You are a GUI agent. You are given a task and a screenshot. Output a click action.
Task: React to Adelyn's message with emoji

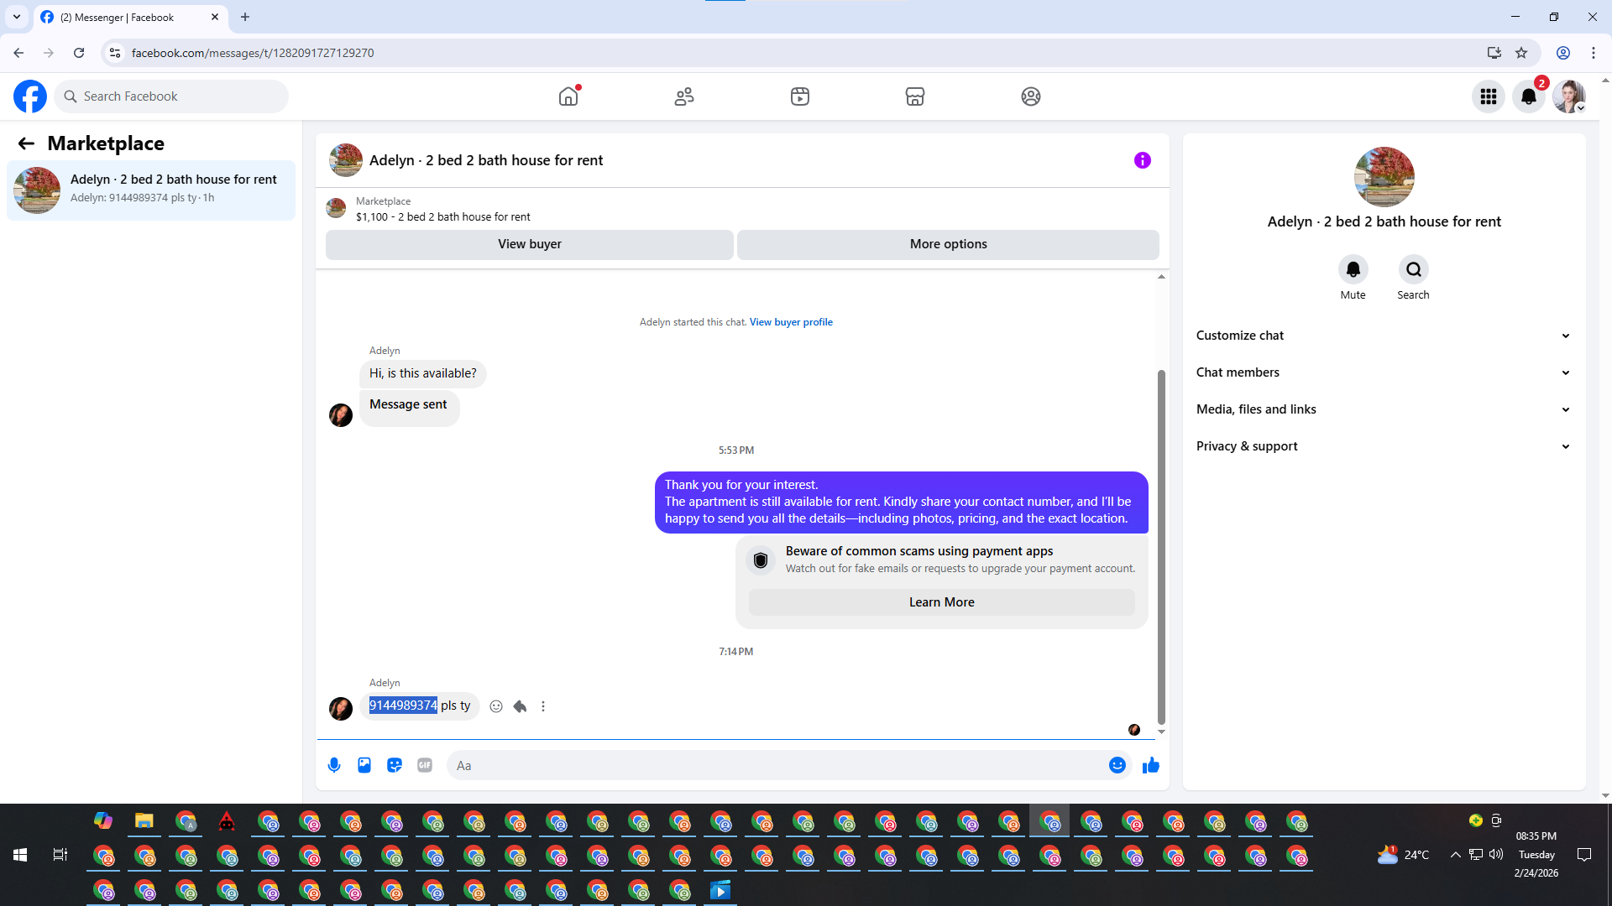(x=496, y=706)
